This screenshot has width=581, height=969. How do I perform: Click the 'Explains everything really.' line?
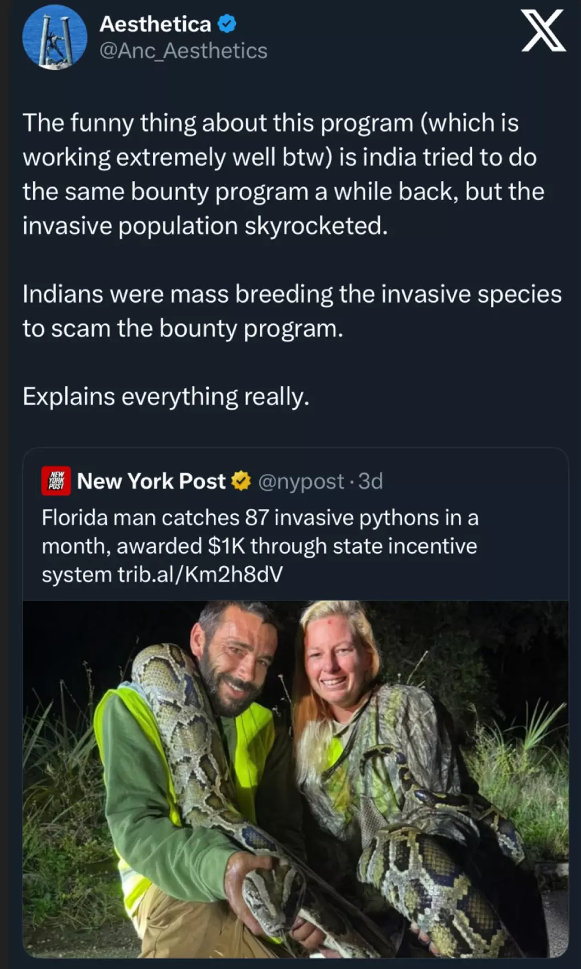click(x=166, y=396)
